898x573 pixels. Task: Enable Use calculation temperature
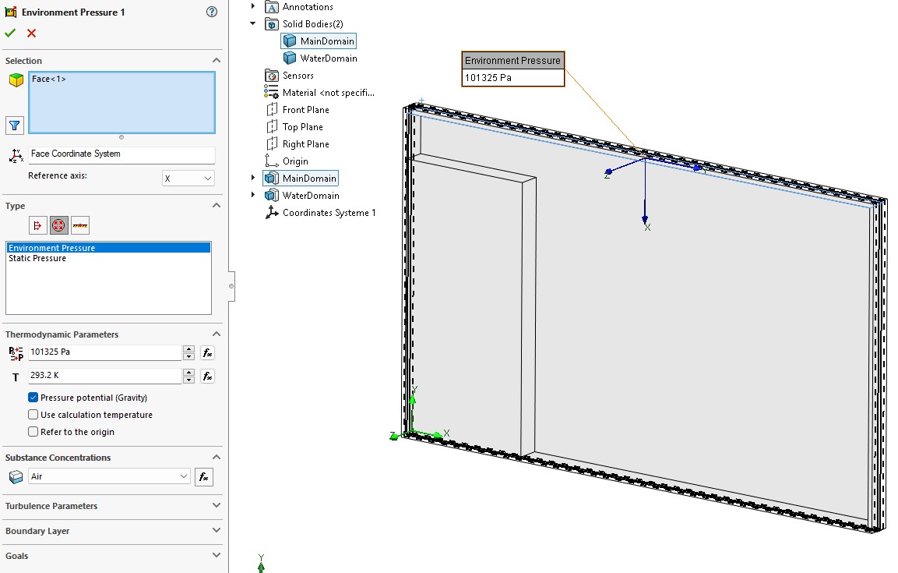[33, 415]
